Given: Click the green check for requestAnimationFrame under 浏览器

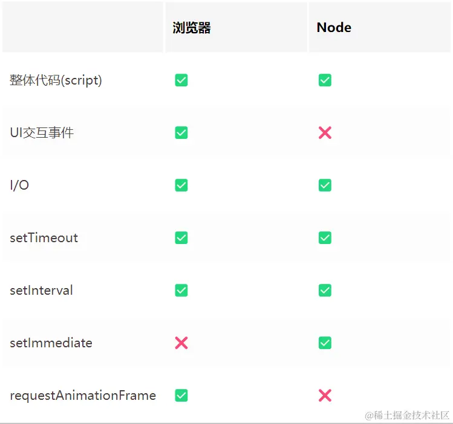Looking at the screenshot, I should pyautogui.click(x=181, y=396).
